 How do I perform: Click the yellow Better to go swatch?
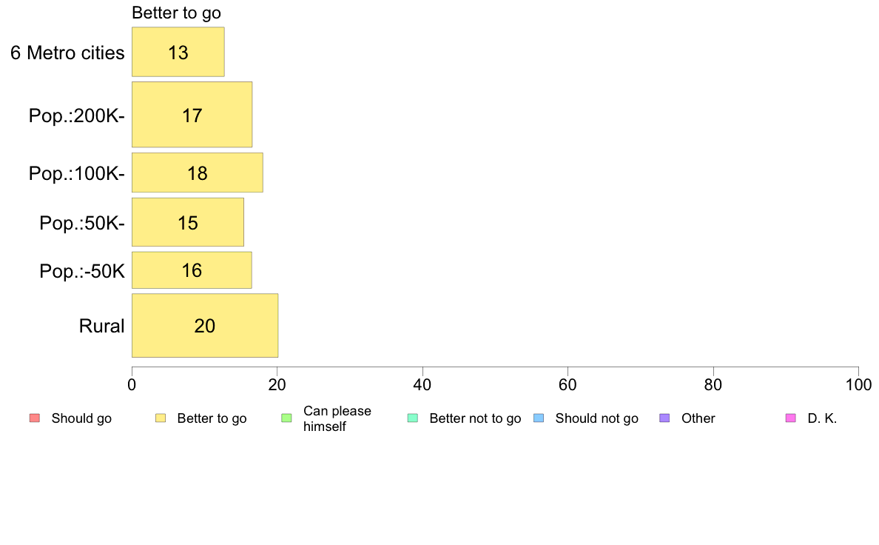[x=161, y=418]
